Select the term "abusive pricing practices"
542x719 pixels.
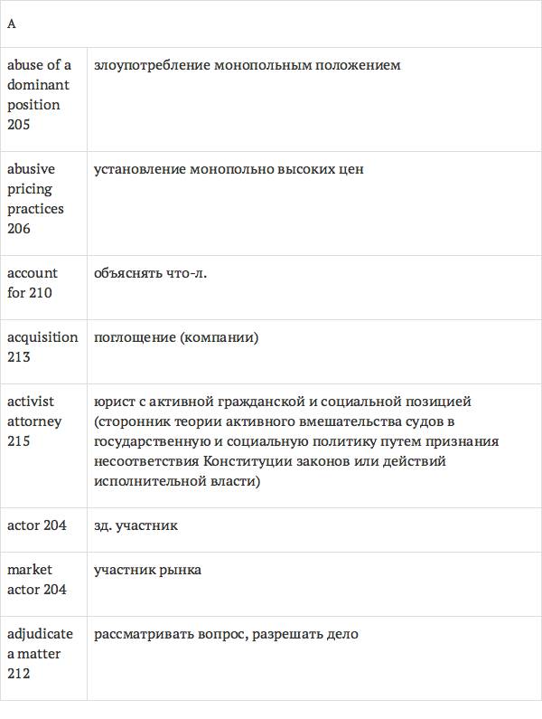tap(35, 189)
